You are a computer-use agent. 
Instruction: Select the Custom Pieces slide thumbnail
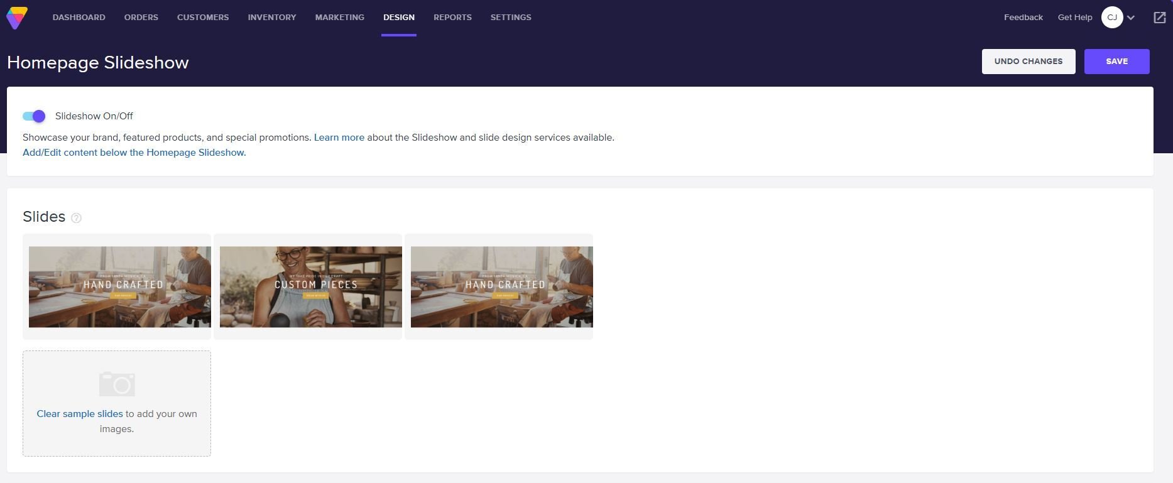pos(310,286)
